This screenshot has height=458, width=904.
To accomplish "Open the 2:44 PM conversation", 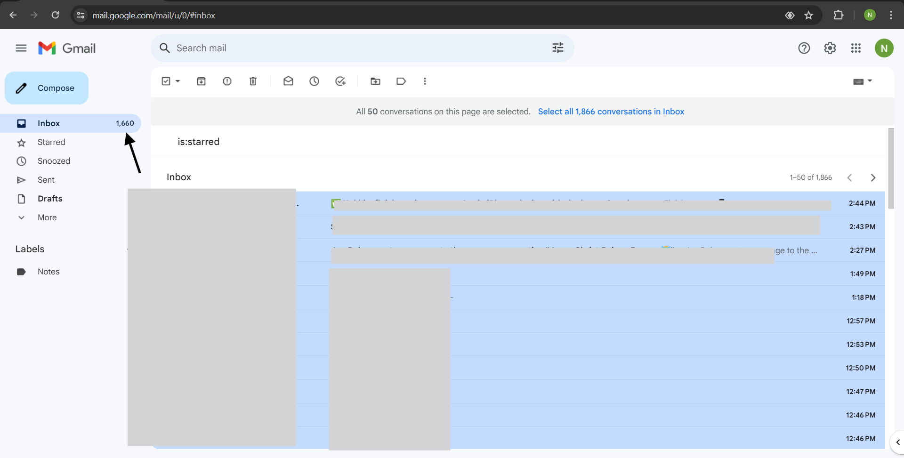I will tap(518, 203).
